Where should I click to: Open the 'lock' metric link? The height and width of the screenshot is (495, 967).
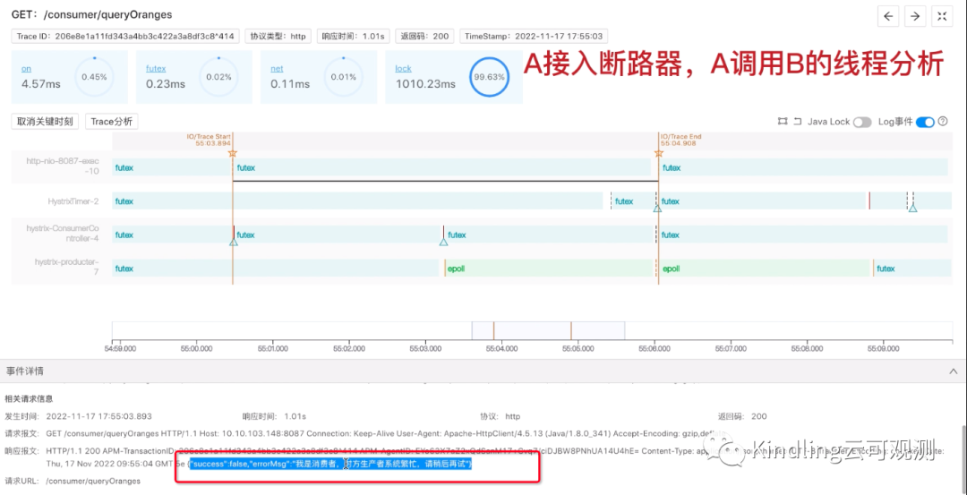[403, 69]
